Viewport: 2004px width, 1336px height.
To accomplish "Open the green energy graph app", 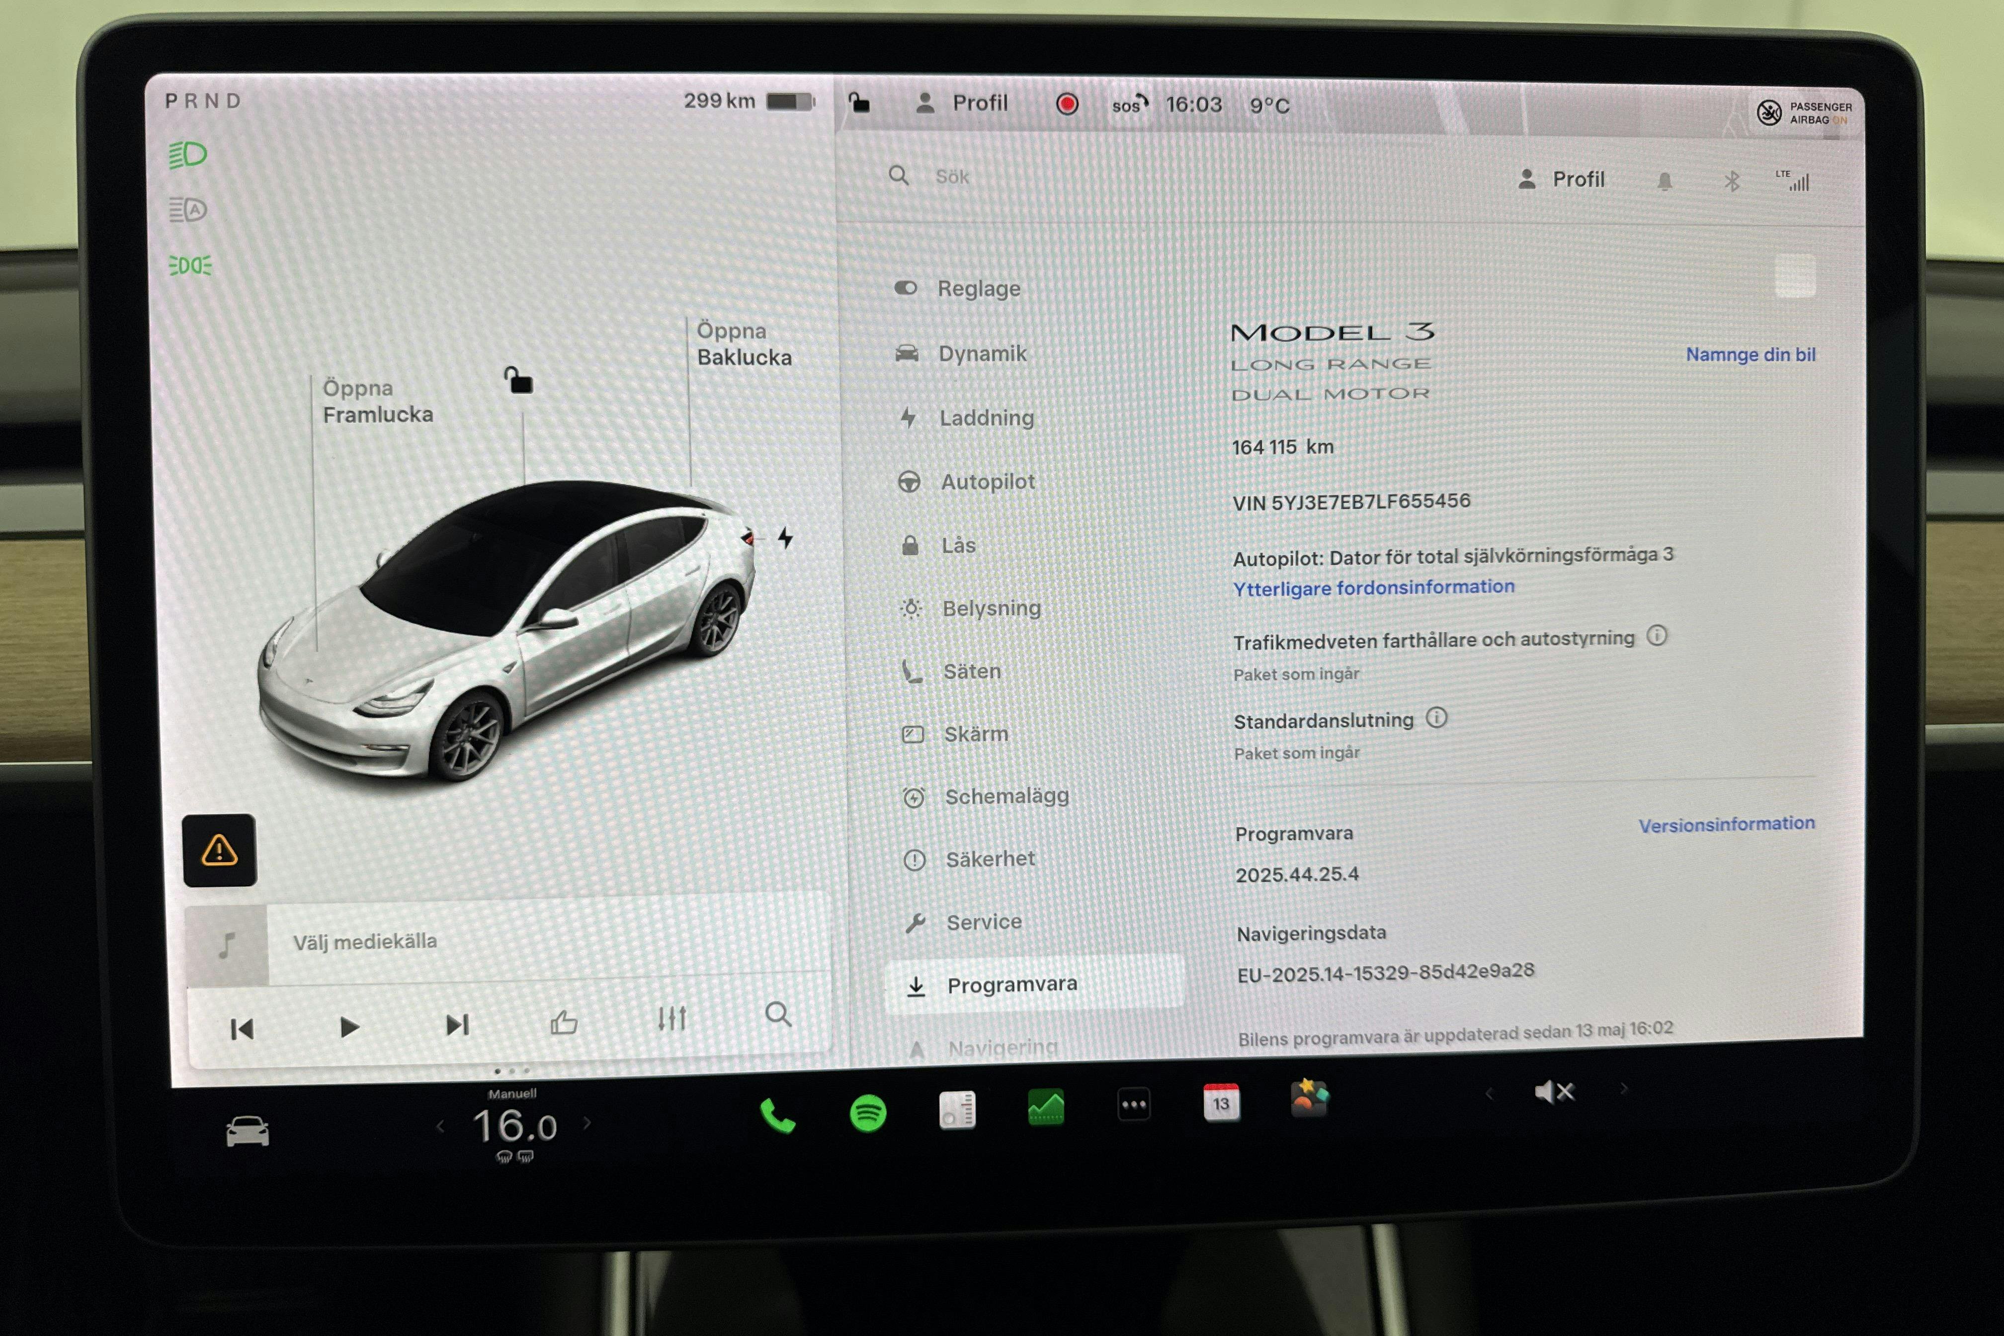I will coord(1045,1107).
